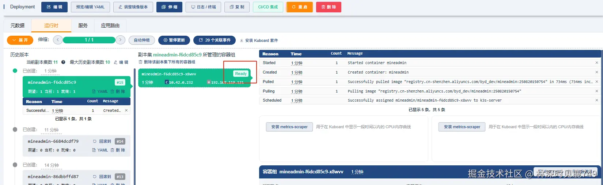Click 1 分钟 timestamp of first revision

(x=50, y=71)
